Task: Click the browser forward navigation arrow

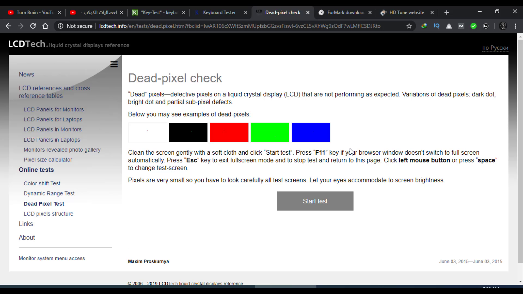Action: (x=20, y=26)
